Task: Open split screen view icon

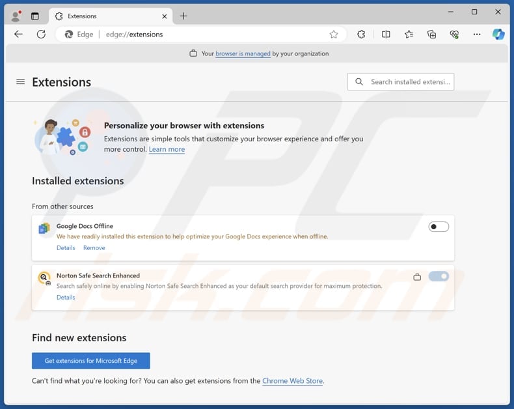Action: click(386, 34)
